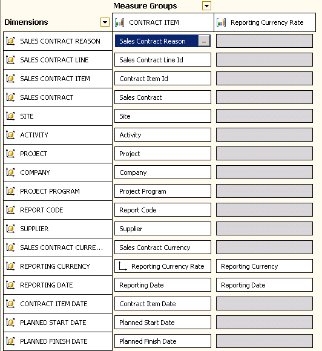The image size is (322, 351).
Task: Click the PLANNED FINISH DATE dimension icon
Action: [x=10, y=341]
